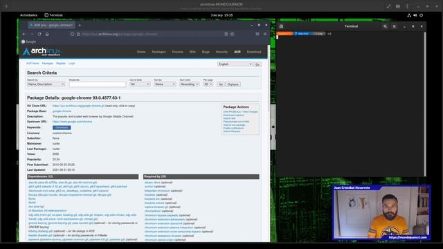Click the keyboard icon in viewer titlebar
The width and height of the screenshot is (443, 249).
pyautogui.click(x=398, y=6)
